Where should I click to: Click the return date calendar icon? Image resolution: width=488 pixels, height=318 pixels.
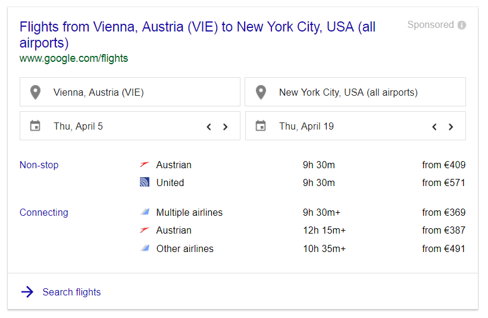pyautogui.click(x=261, y=126)
